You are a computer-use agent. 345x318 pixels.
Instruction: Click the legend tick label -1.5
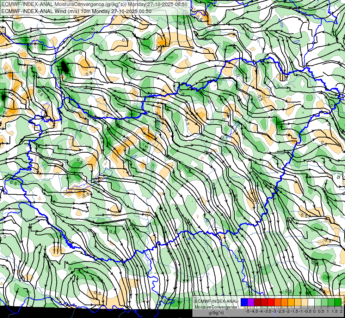pyautogui.click(x=294, y=311)
